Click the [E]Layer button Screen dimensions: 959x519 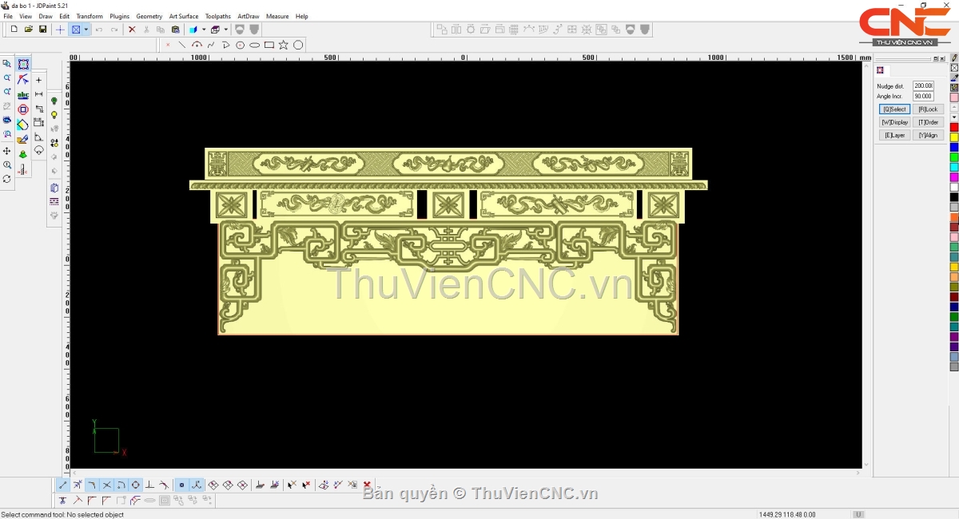click(895, 135)
